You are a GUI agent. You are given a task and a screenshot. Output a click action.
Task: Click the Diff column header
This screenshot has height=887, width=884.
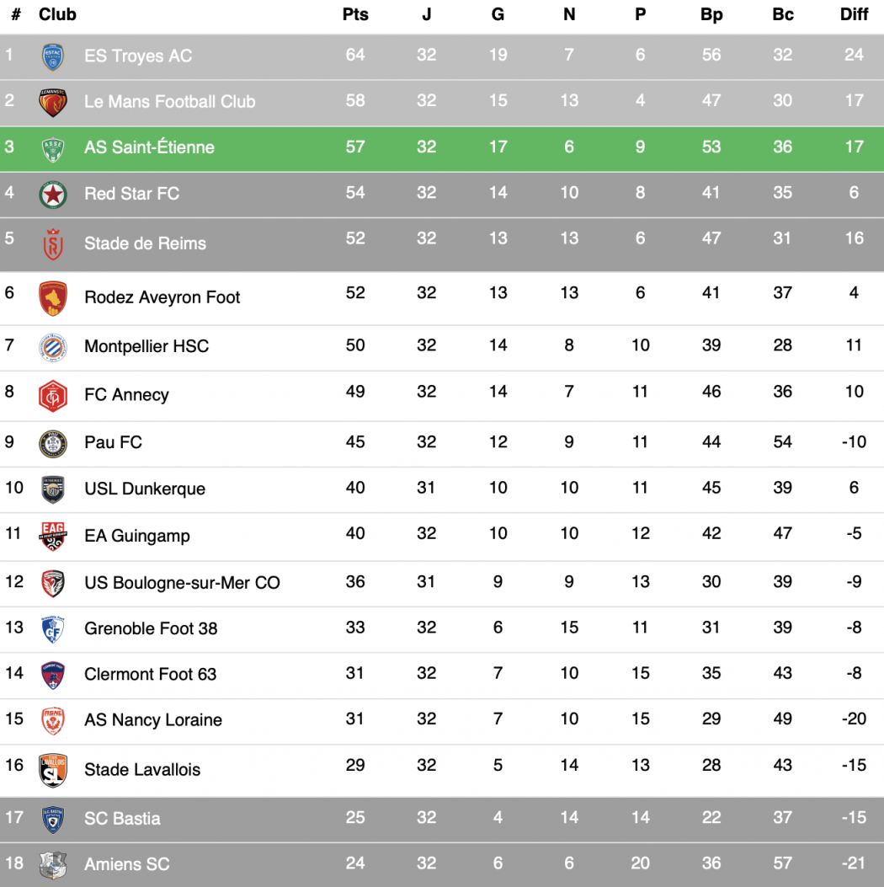tap(854, 14)
